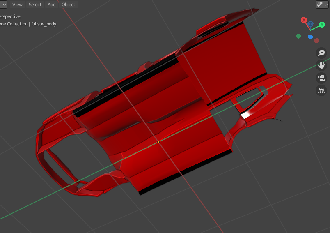Click the orange object origin point on the model
Viewport: 330px width, 233px height.
tap(158, 142)
